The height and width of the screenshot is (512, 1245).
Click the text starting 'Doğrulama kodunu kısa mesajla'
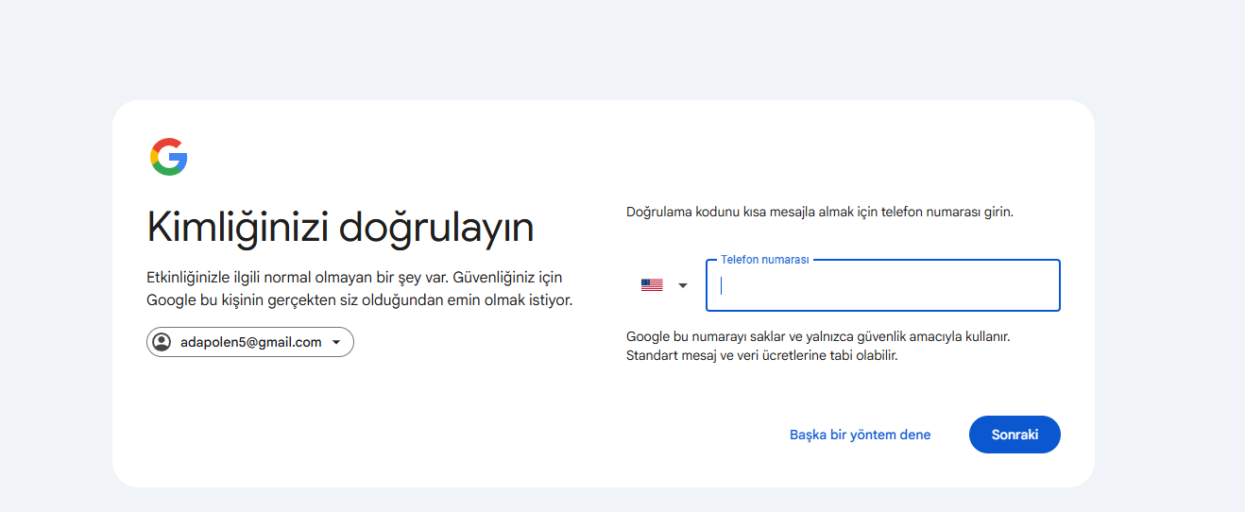820,212
